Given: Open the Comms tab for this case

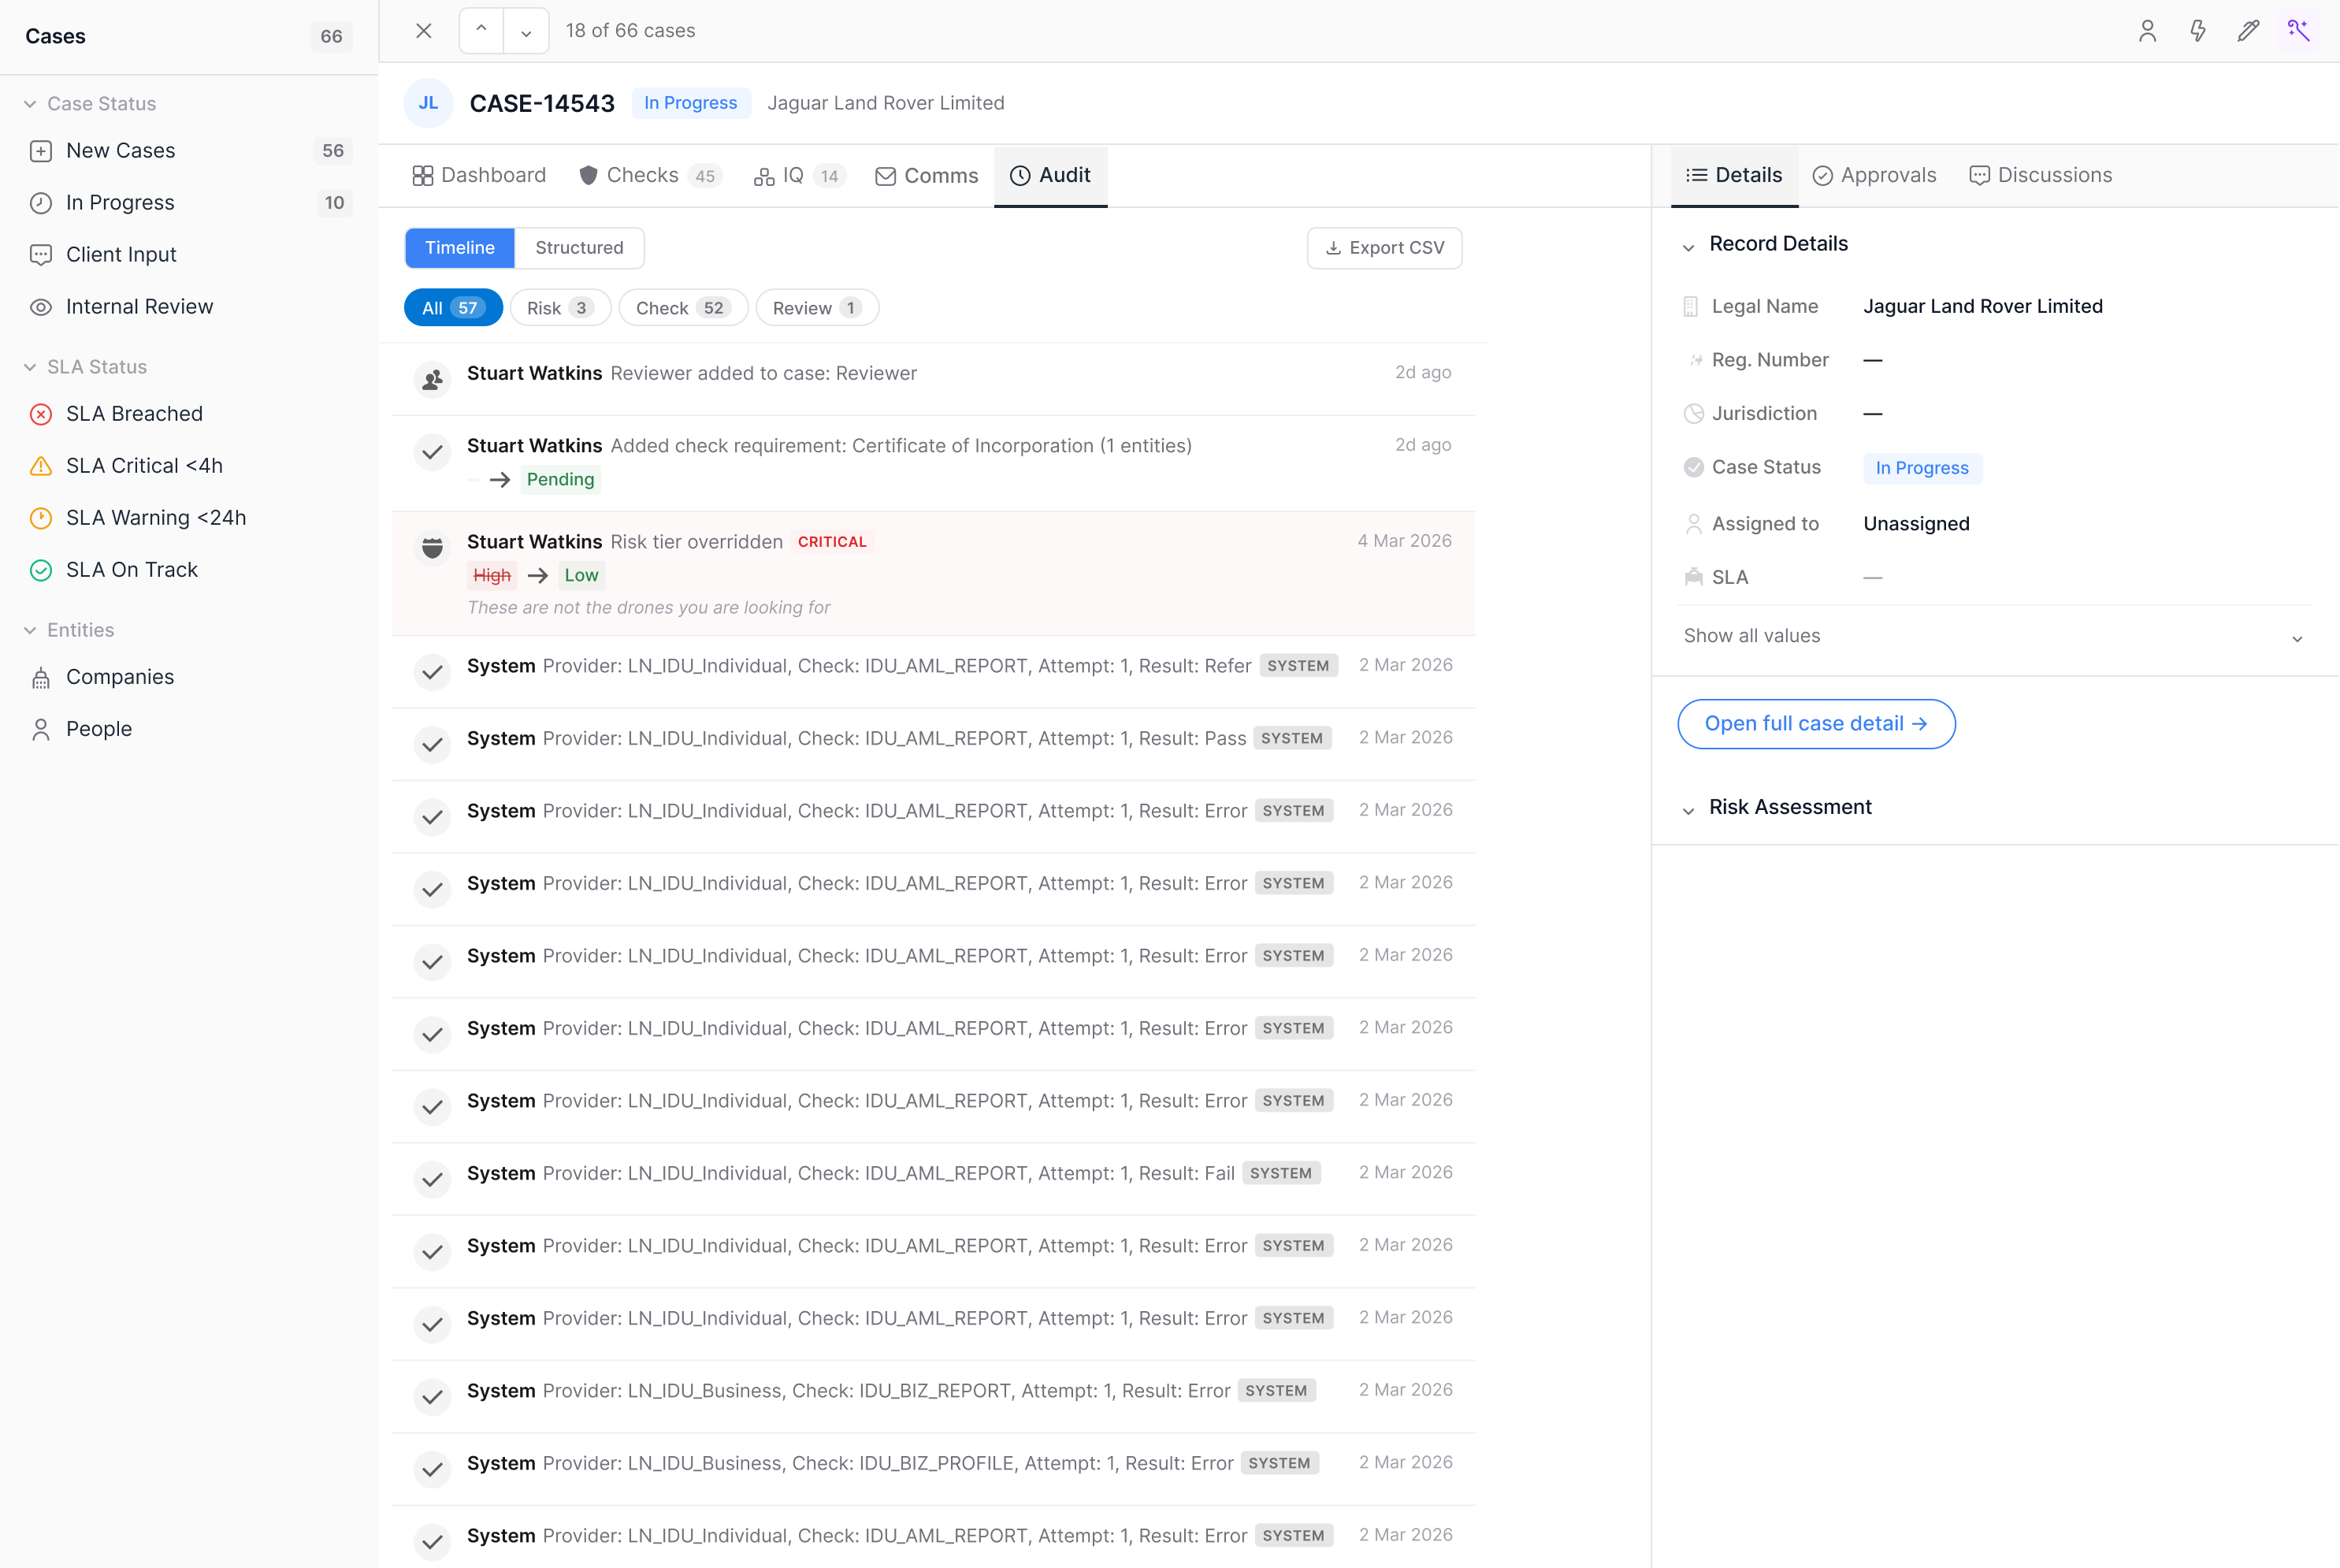Looking at the screenshot, I should [x=925, y=175].
